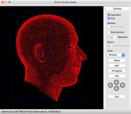This screenshot has height=114, width=131.
Task: Click the Esci button to exit
Action: [117, 97]
